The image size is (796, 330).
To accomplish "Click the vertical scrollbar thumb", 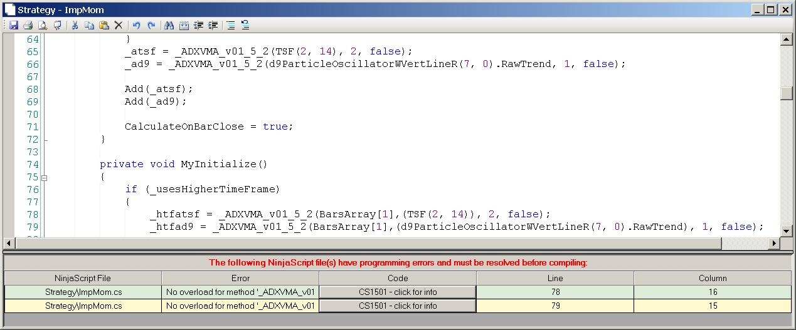I will (x=786, y=93).
